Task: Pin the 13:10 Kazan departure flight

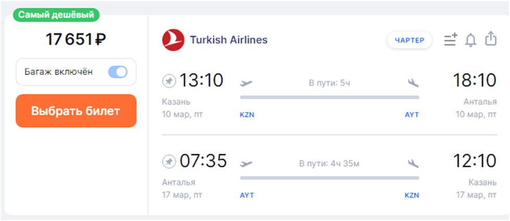Action: pyautogui.click(x=169, y=81)
